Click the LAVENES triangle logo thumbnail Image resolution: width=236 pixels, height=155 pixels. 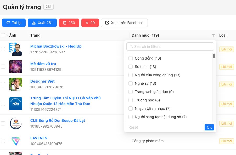click(x=16, y=141)
